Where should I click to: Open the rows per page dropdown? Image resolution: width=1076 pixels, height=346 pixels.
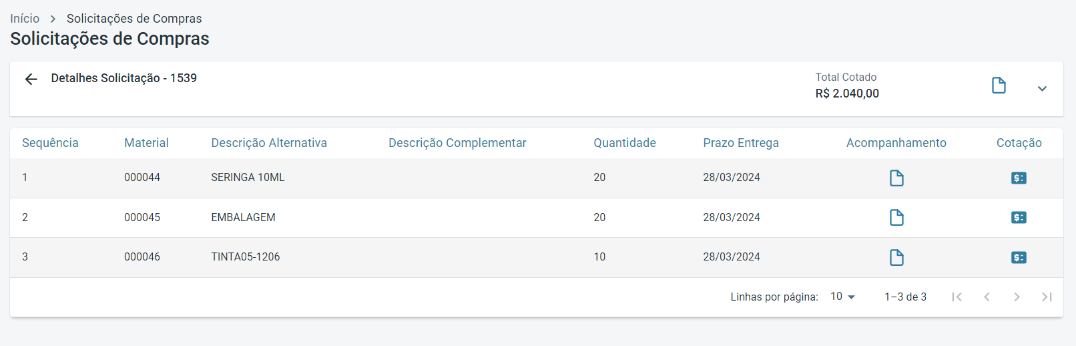(x=843, y=297)
